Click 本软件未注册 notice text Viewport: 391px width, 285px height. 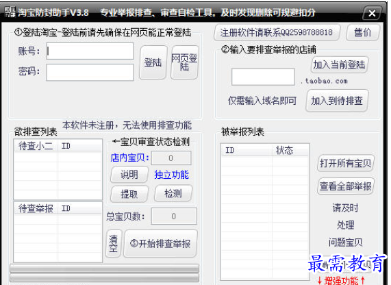(127, 125)
